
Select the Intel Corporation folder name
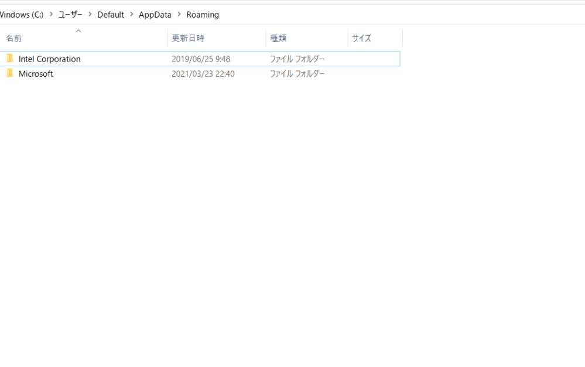[49, 59]
